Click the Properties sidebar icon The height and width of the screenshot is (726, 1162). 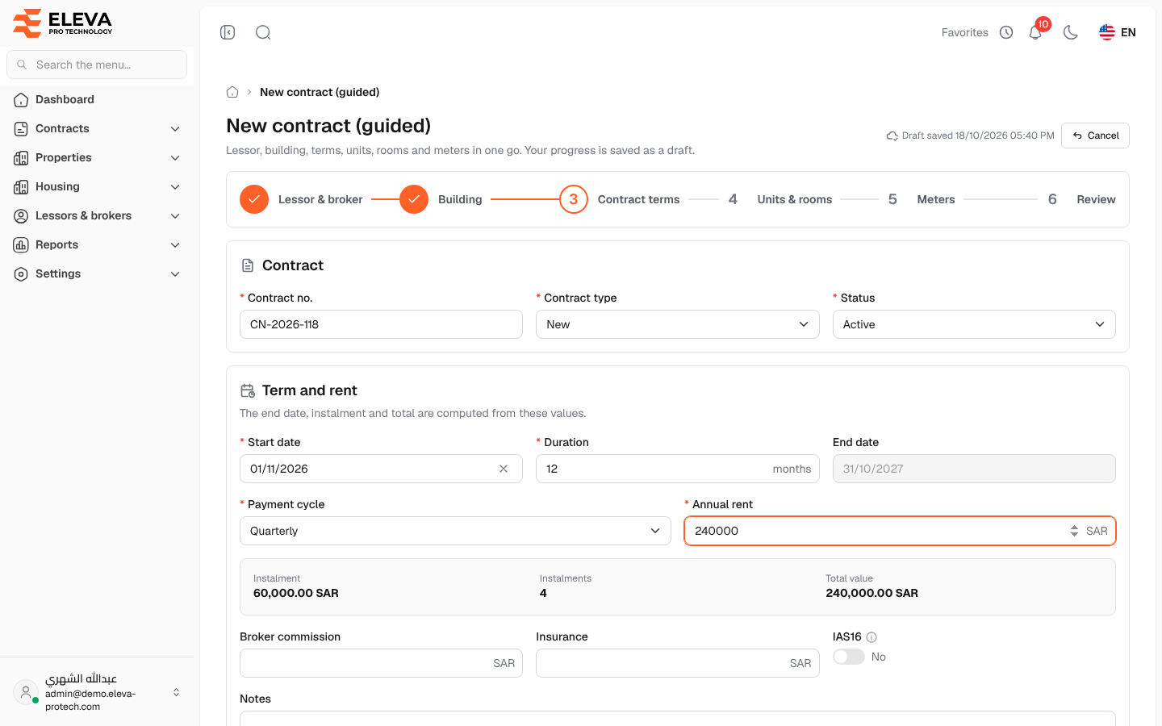pyautogui.click(x=21, y=157)
